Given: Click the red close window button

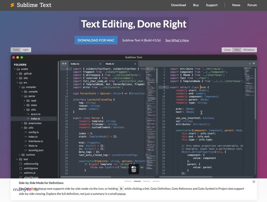Looking at the screenshot, I should 13,57.
